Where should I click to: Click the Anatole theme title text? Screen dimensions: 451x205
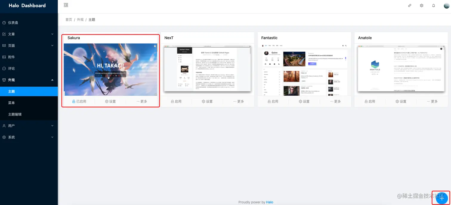click(x=365, y=38)
